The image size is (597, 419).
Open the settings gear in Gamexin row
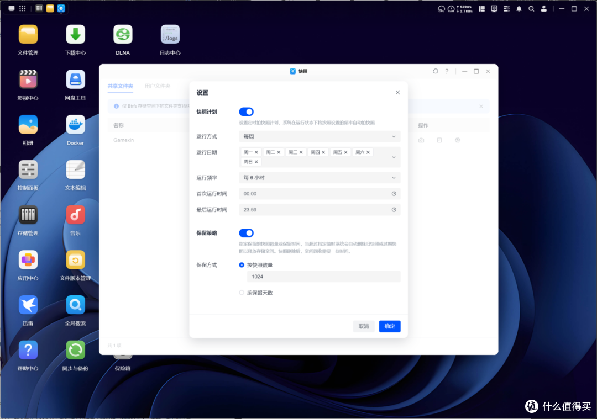458,140
